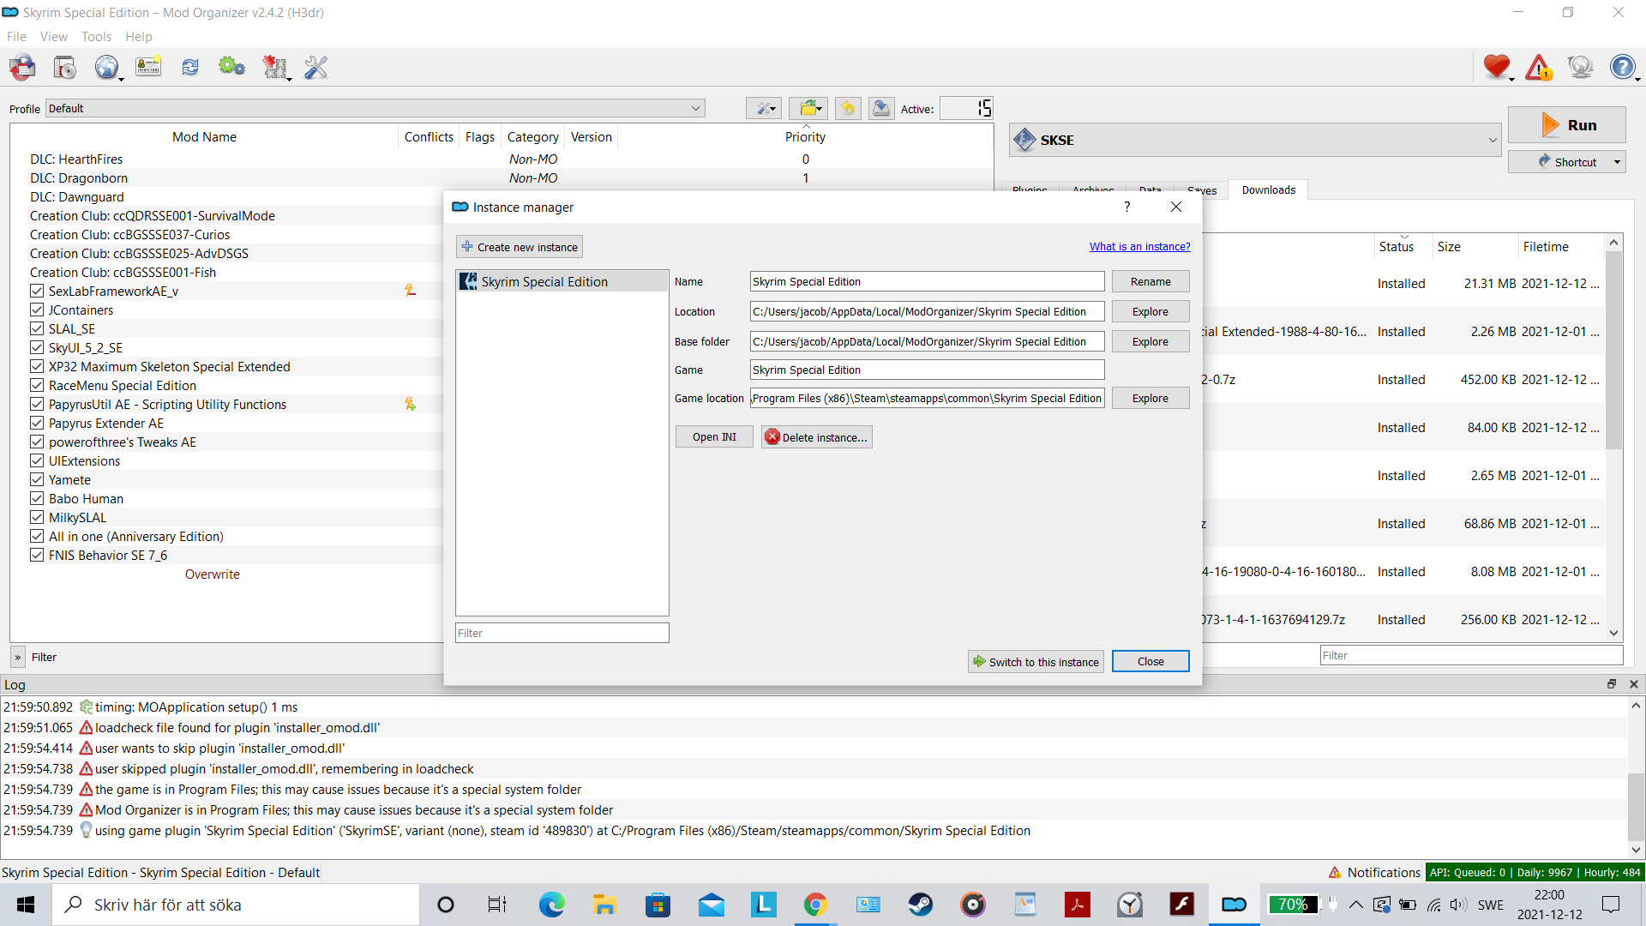Click the Notifications warning in status bar
This screenshot has width=1646, height=926.
pyautogui.click(x=1374, y=872)
